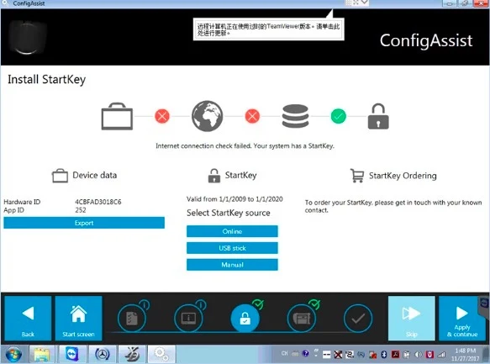Click the red X between briefcase and globe

tap(162, 116)
